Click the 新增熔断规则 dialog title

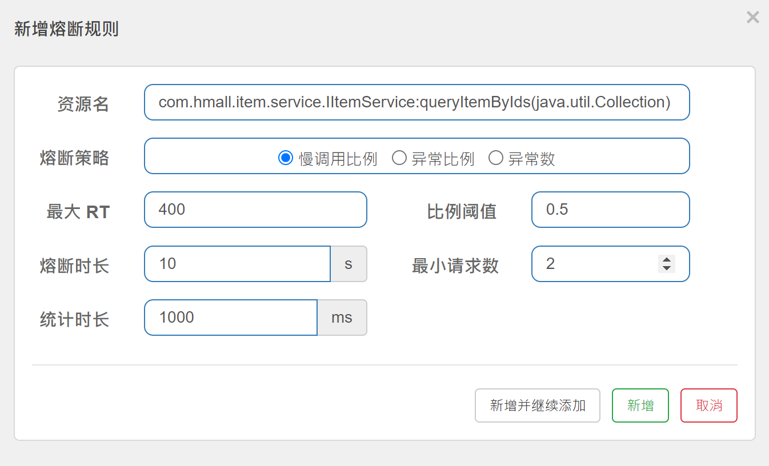click(66, 29)
